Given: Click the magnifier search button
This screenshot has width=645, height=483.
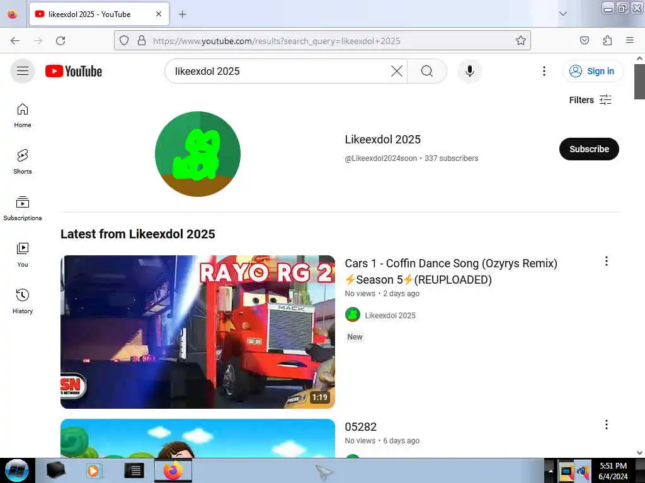Looking at the screenshot, I should 426,71.
